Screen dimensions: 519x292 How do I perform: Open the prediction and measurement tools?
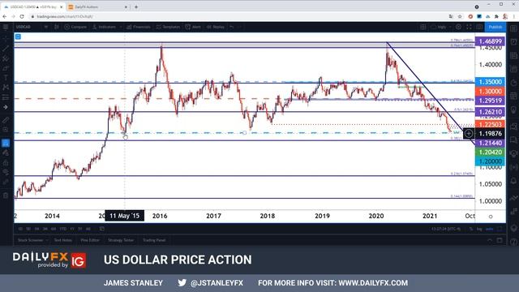(x=6, y=97)
